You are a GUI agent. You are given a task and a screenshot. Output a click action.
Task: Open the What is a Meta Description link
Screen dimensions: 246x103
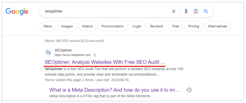pos(115,90)
